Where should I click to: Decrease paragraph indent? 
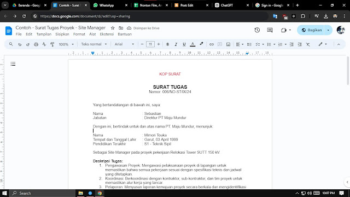tap(291, 44)
